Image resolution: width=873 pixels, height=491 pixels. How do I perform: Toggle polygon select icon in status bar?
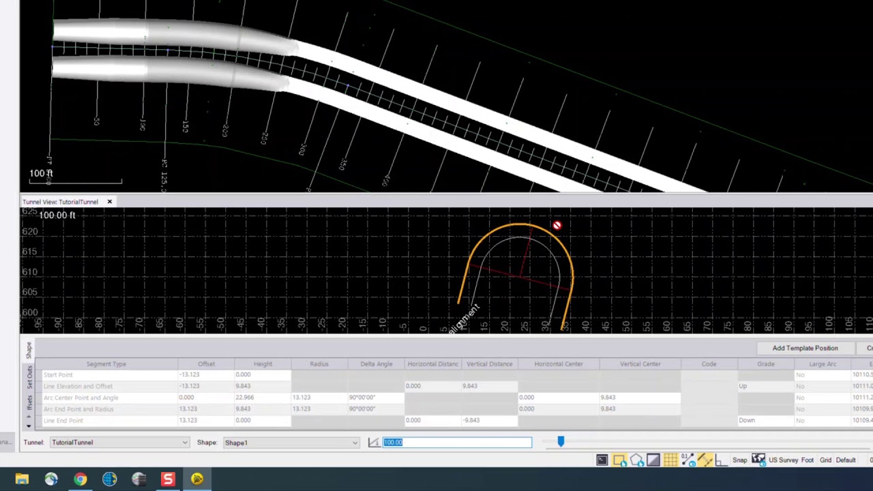click(636, 460)
